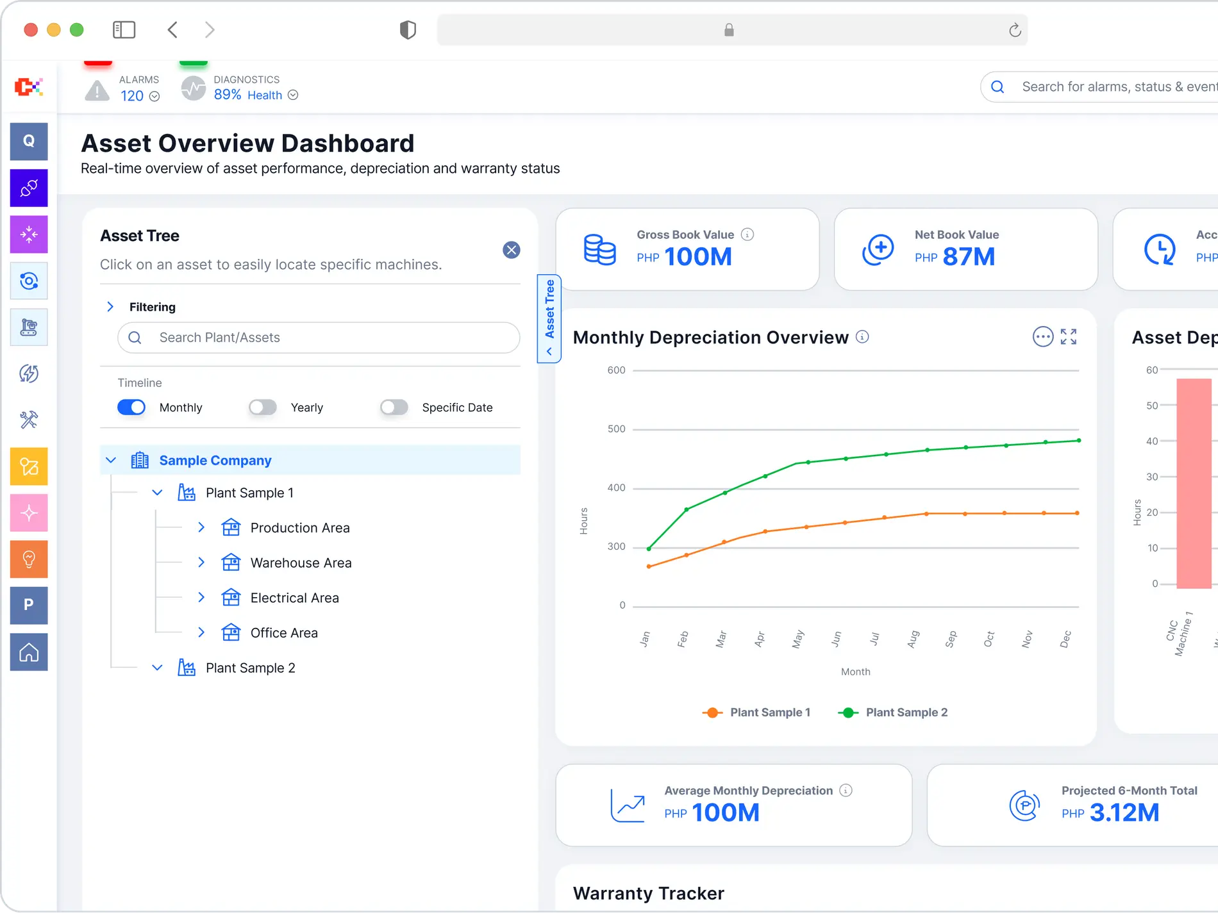Open the purple plug connector sidebar icon
This screenshot has width=1218, height=913.
(x=29, y=188)
